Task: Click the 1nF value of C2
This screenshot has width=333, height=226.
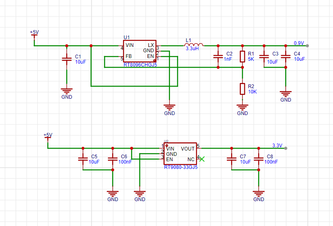Action: (228, 59)
